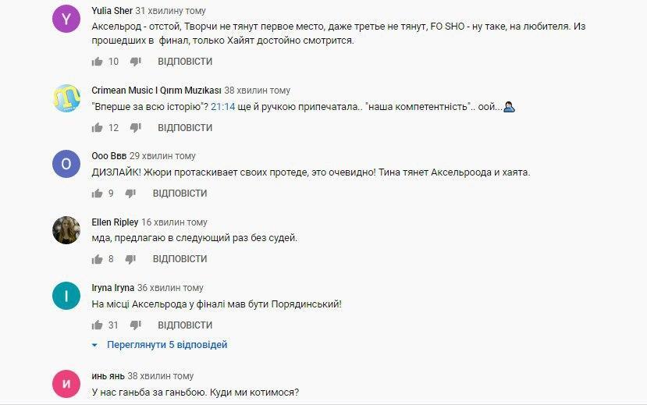This screenshot has height=405, width=647.
Task: Open Yulia Sher's channel name link
Action: coord(112,12)
